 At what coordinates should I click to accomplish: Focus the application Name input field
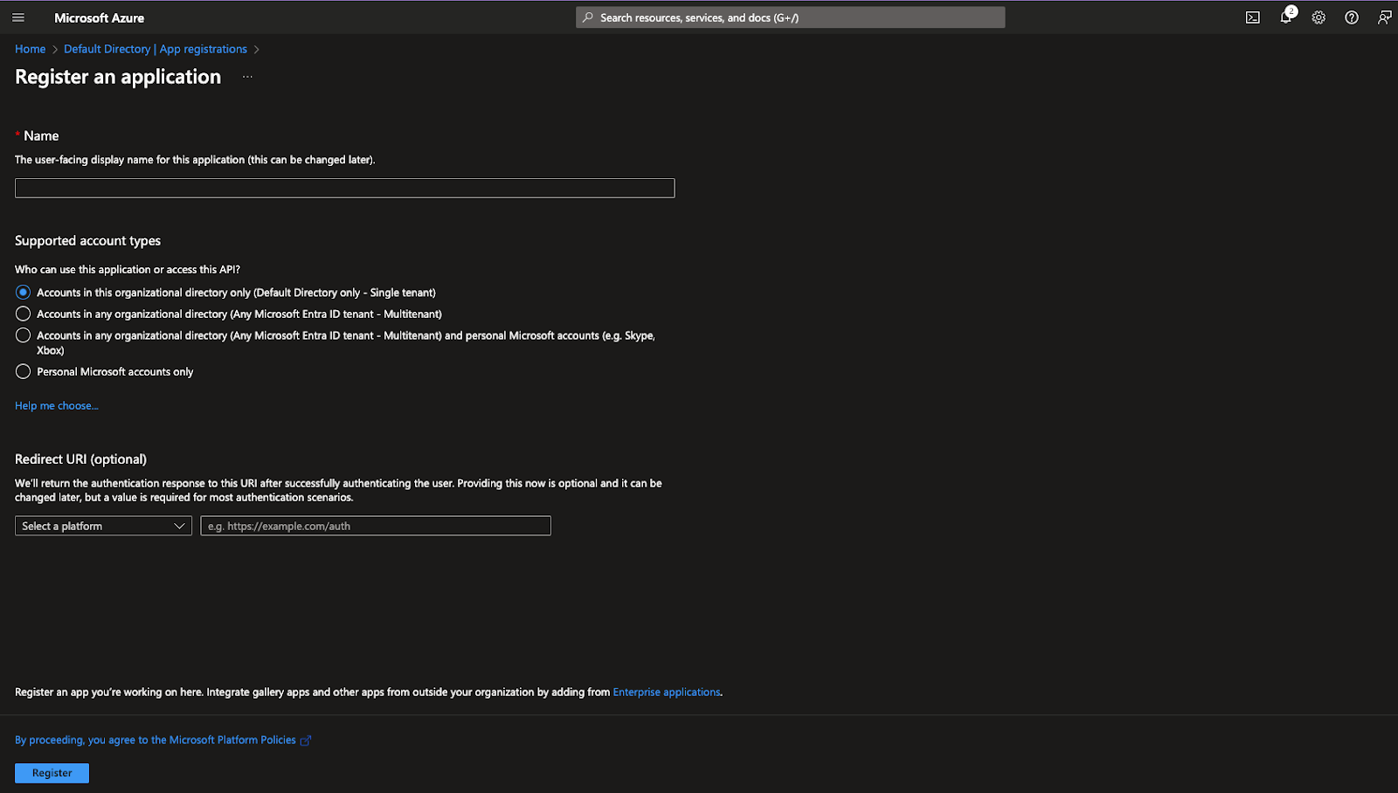point(344,188)
